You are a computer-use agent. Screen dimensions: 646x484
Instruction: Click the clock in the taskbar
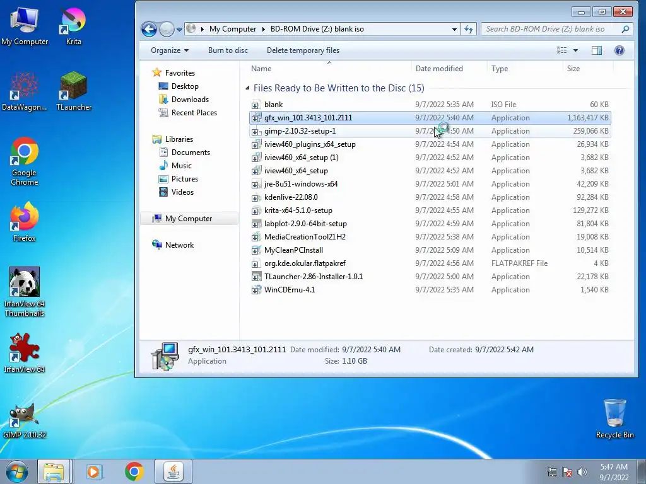[614, 472]
